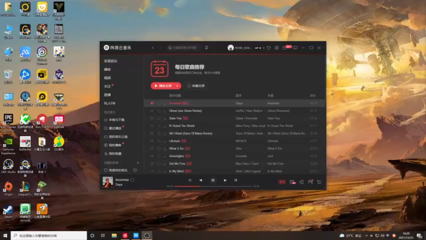Open the settings gear in NetEase Music

coord(276,47)
